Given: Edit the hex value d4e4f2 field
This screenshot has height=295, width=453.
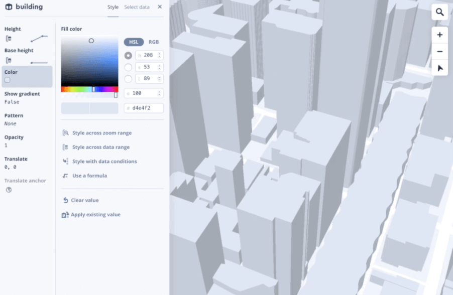Looking at the screenshot, I should (x=145, y=108).
